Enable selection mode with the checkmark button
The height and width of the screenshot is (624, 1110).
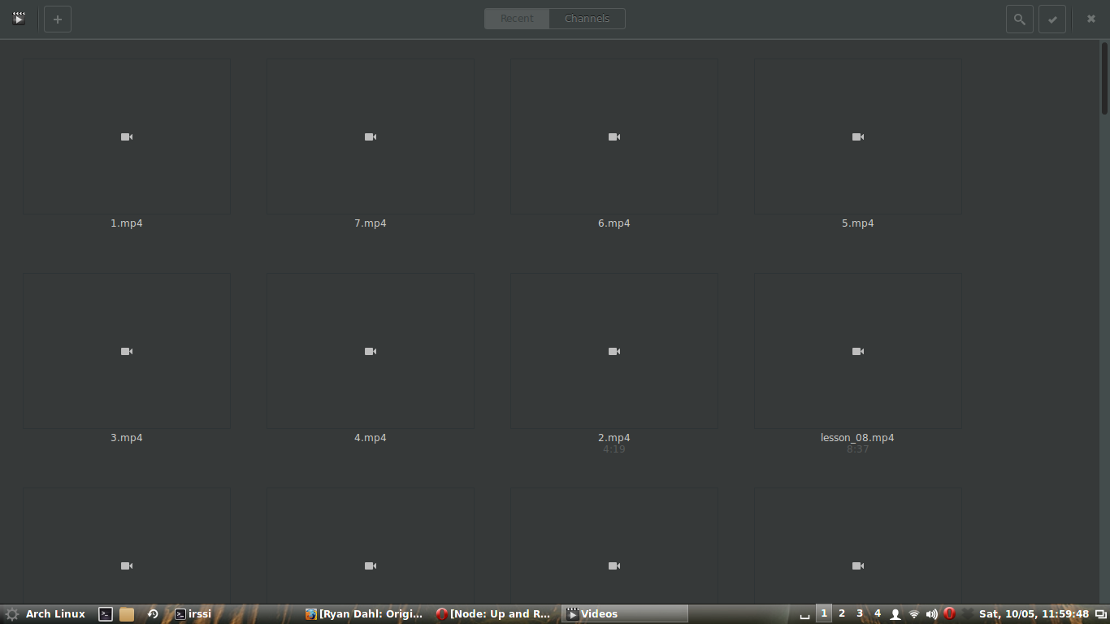tap(1052, 19)
